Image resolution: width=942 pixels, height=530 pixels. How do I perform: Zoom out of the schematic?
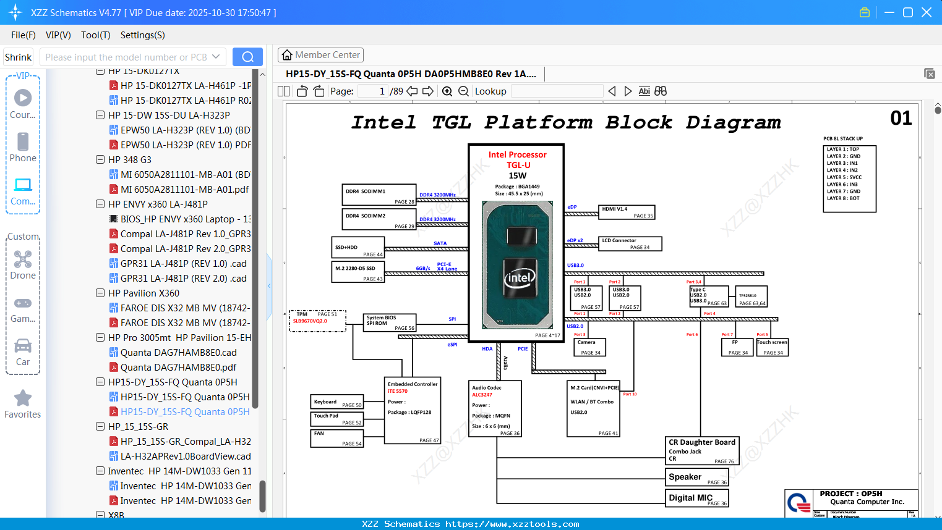point(463,91)
